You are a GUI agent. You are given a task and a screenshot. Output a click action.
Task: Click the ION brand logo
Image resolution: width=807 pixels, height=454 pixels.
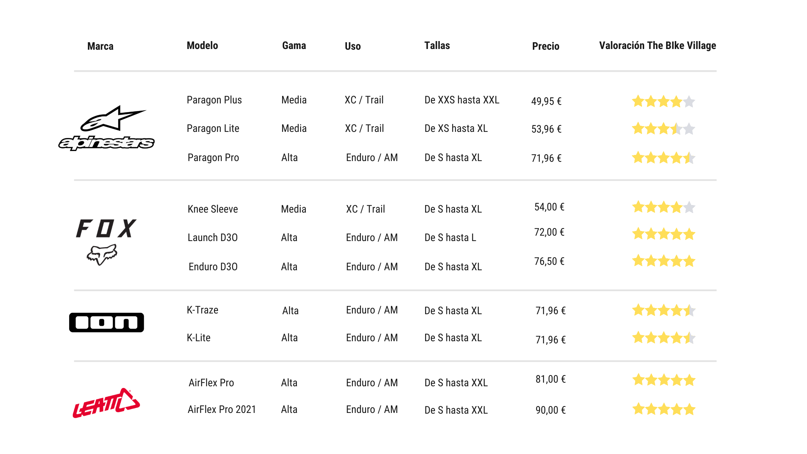(107, 322)
